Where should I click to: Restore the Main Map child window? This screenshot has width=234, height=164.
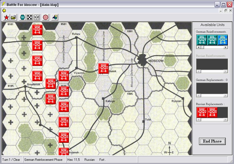225,10
